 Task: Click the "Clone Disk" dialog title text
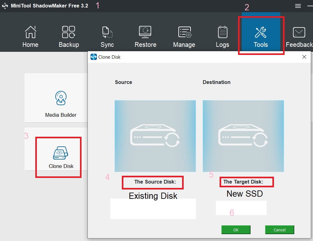pos(109,57)
